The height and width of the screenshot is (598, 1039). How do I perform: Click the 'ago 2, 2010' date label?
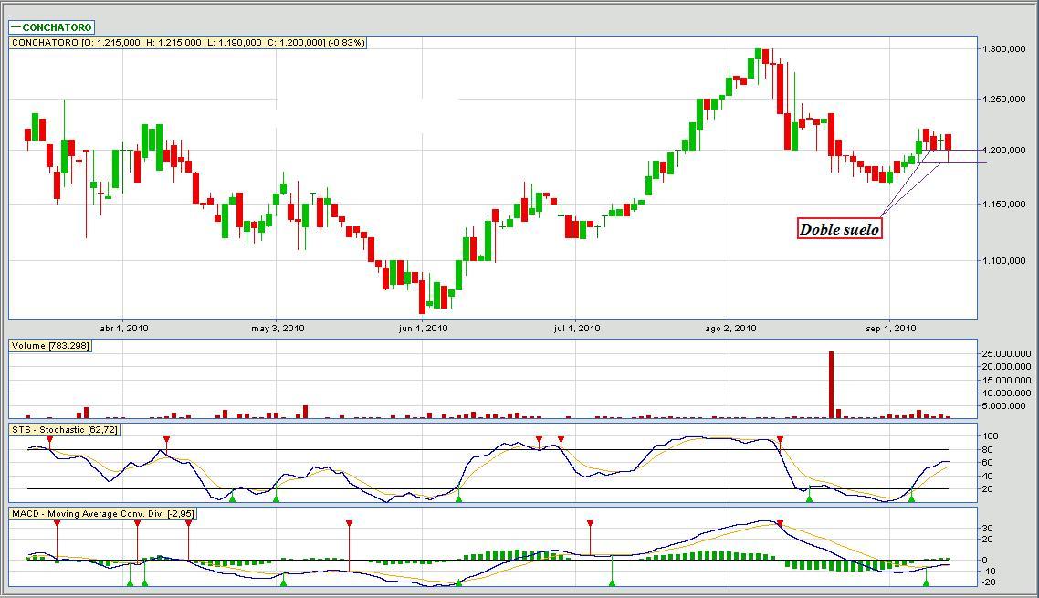click(x=731, y=329)
